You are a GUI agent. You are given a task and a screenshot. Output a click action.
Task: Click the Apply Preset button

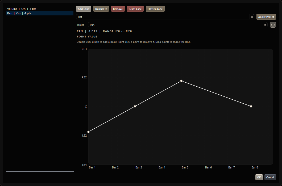click(266, 17)
